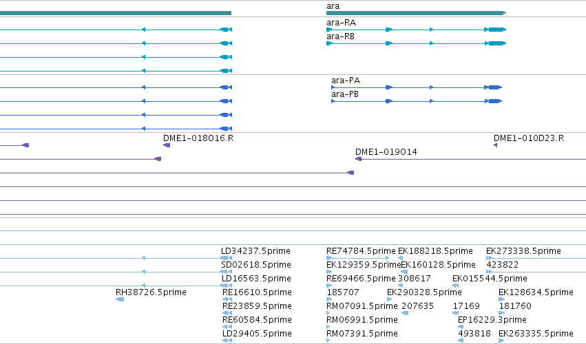Select the RM07091.5prime EST label
This screenshot has height=344, width=586.
pos(362,306)
